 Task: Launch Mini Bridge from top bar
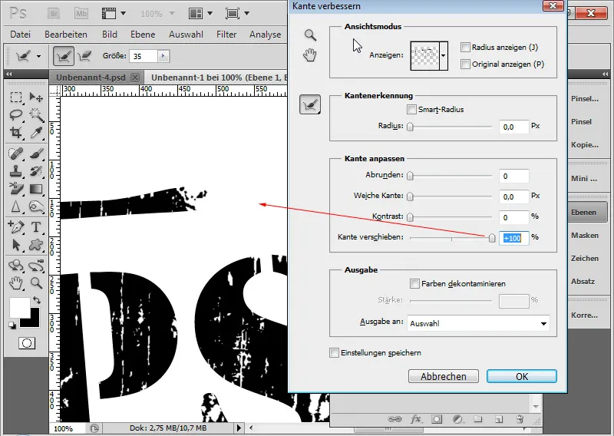tap(81, 14)
